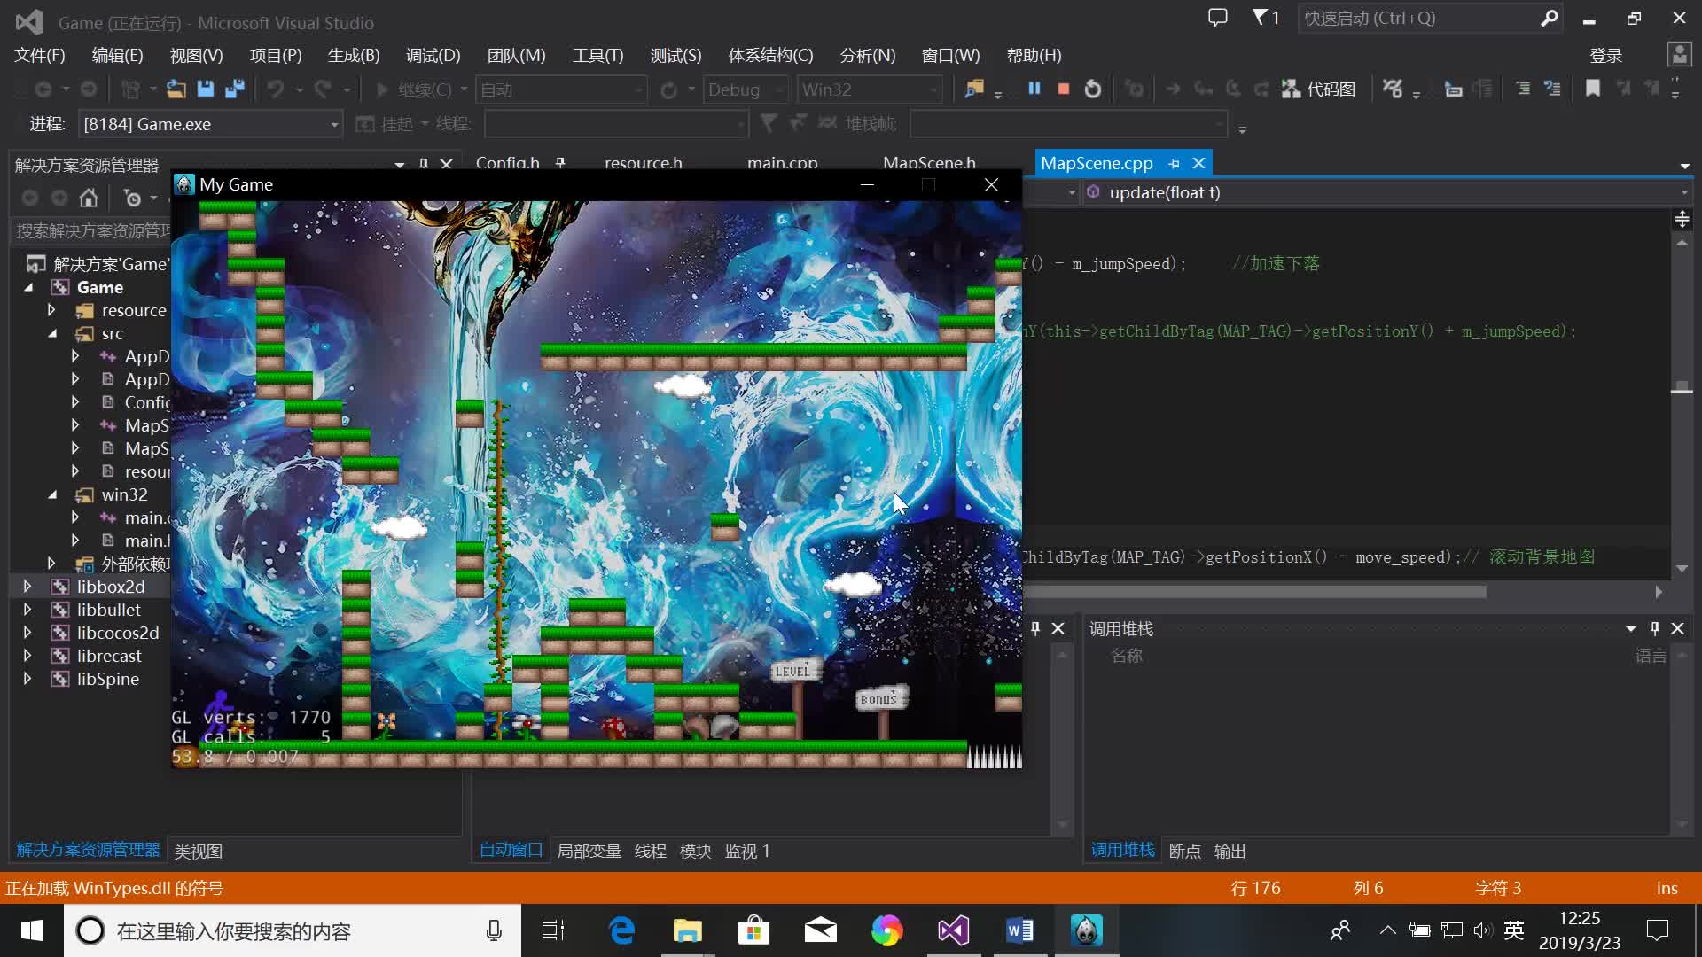Screen dimensions: 1702x957
Task: Open the 工具(T) menu
Action: pyautogui.click(x=598, y=55)
